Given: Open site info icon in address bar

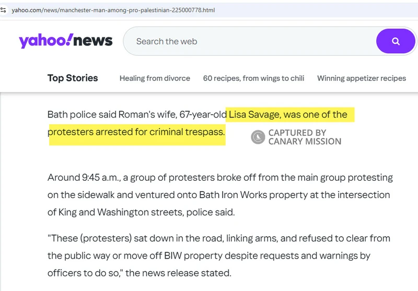Looking at the screenshot, I should pos(3,10).
